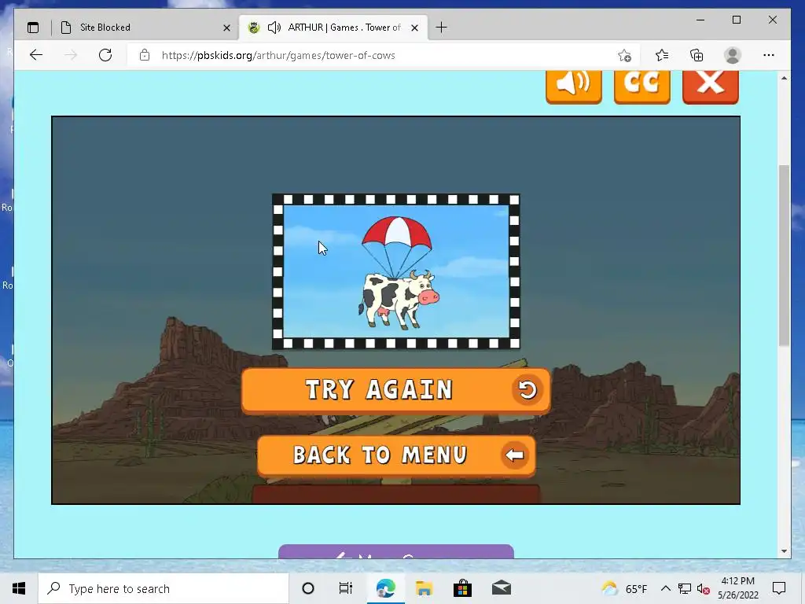Close the Site Blocked tab

pyautogui.click(x=226, y=28)
